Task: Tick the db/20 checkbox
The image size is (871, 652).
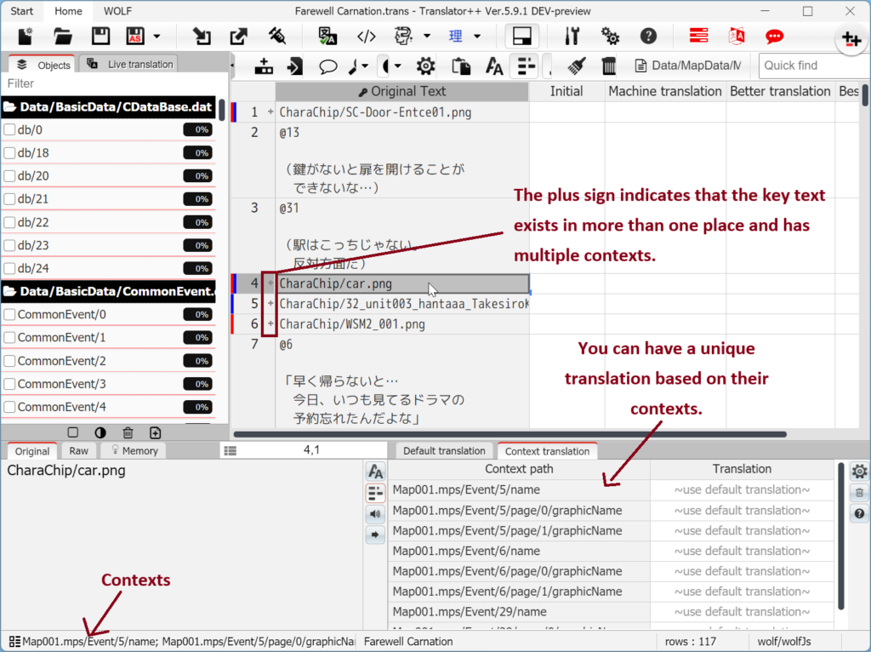Action: (x=9, y=176)
